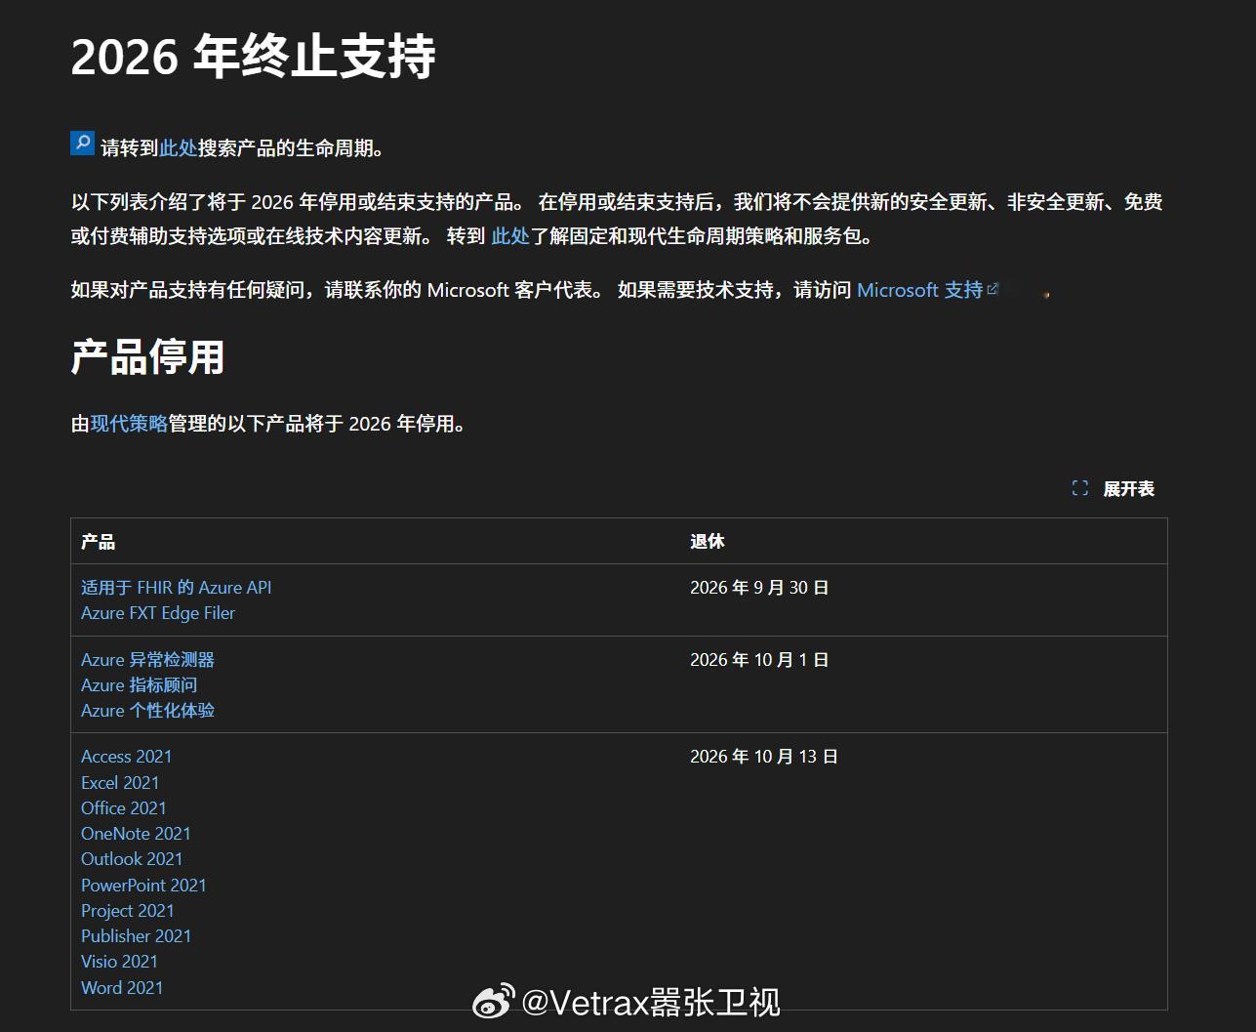1256x1032 pixels.
Task: Open the Outlook 2021 link
Action: point(132,859)
